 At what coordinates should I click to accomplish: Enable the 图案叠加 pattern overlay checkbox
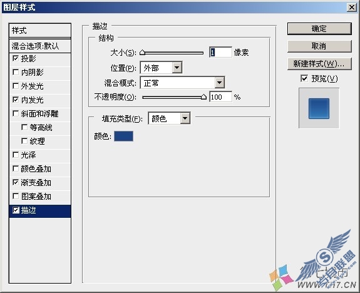coord(16,196)
